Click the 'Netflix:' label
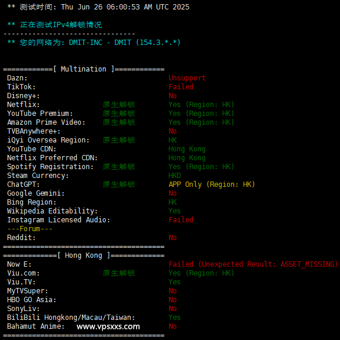340x340 pixels. pos(24,105)
